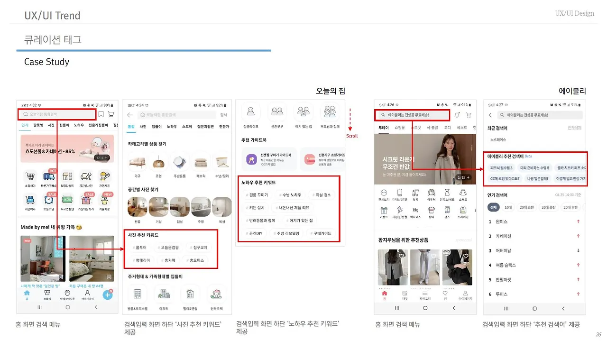Click the 오늘의집 home search field
The image size is (607, 341).
[x=57, y=114]
